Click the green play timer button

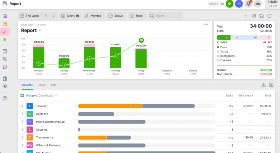coord(229,4)
